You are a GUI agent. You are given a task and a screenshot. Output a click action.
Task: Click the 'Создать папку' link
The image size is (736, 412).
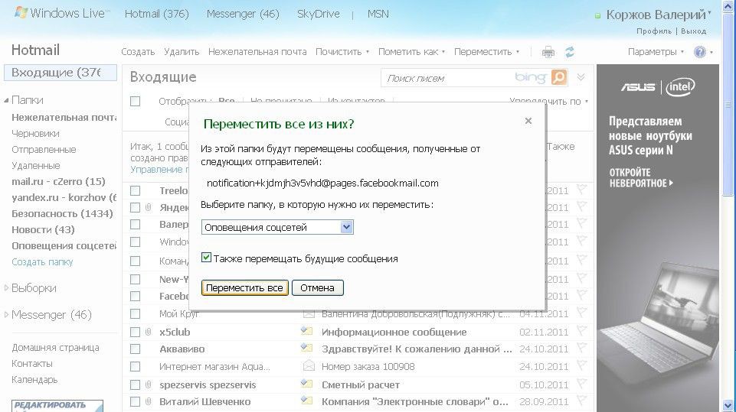(x=42, y=262)
